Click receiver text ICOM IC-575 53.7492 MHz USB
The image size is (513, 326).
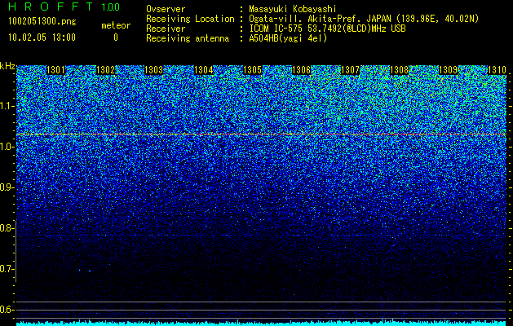(x=327, y=29)
